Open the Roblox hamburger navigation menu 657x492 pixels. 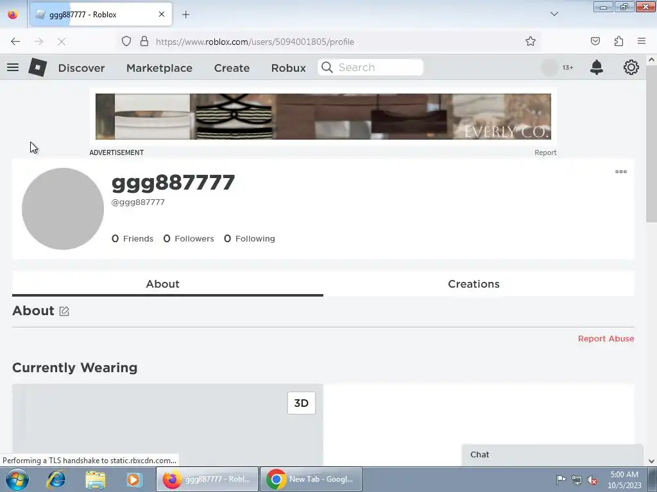(13, 67)
